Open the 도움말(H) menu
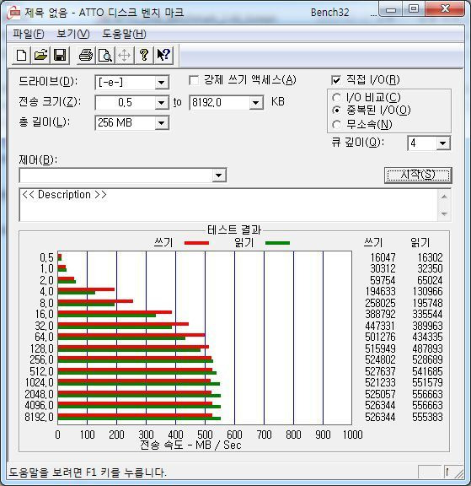This screenshot has height=486, width=471. pos(124,34)
